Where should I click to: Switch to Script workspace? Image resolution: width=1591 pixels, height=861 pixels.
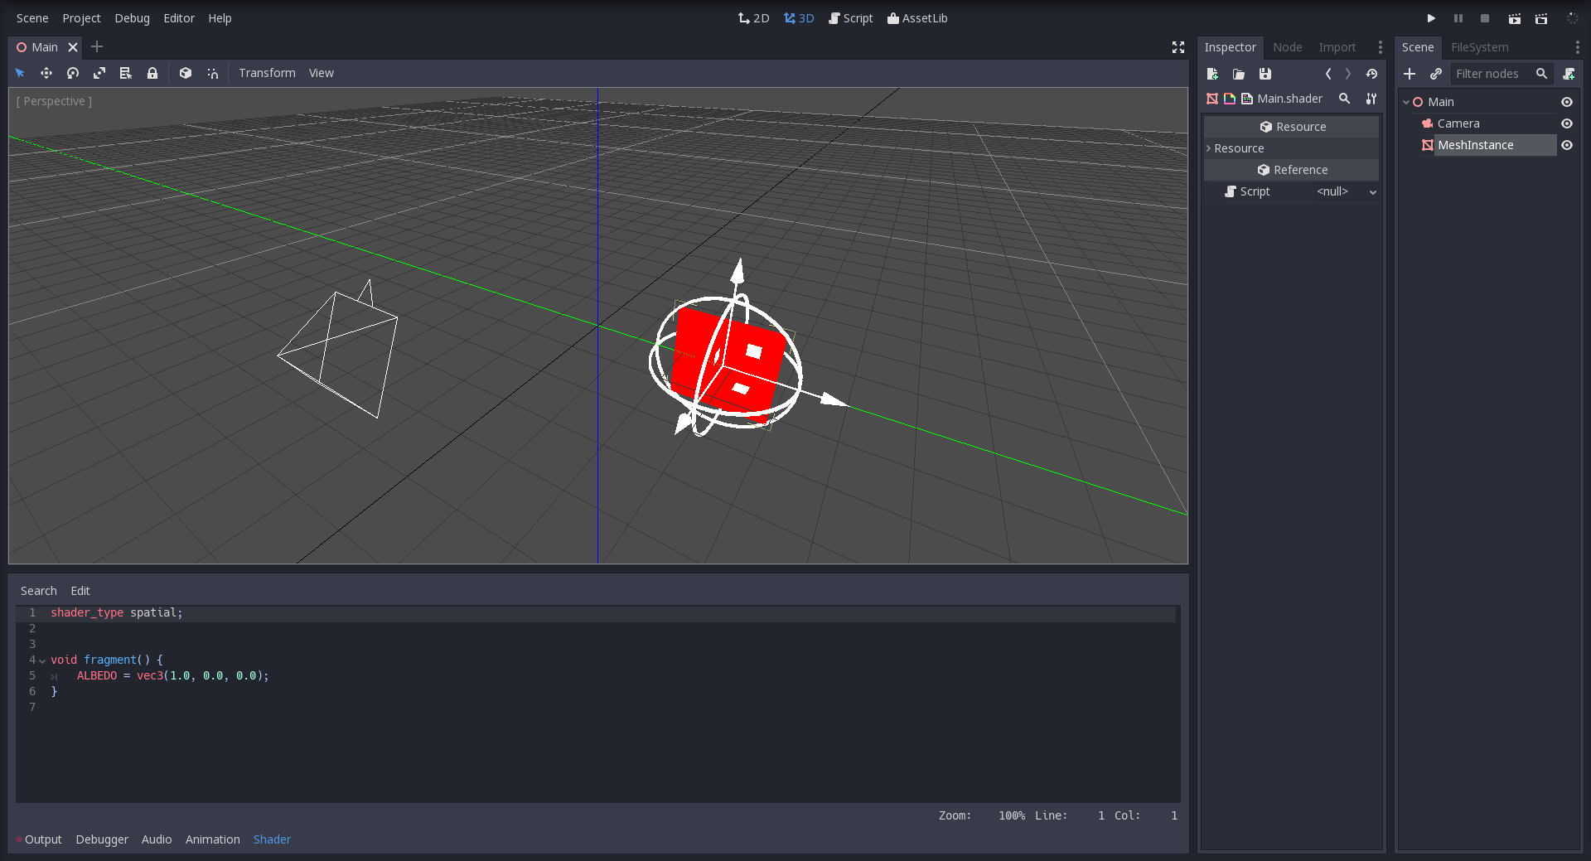click(x=850, y=18)
